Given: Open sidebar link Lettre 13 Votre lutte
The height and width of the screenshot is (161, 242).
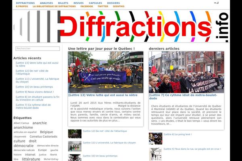Looking at the screenshot, I should click(37, 64).
